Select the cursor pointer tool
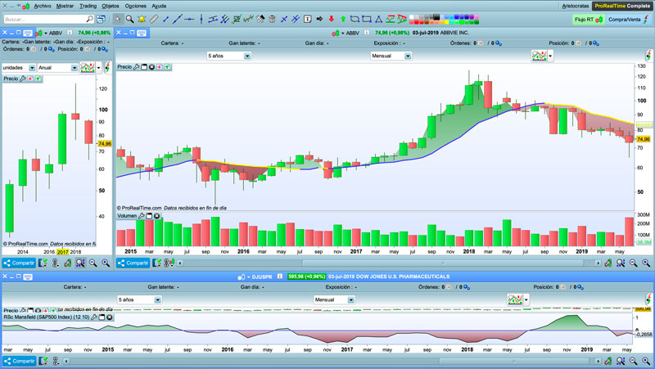The height and width of the screenshot is (369, 655). pos(118,19)
